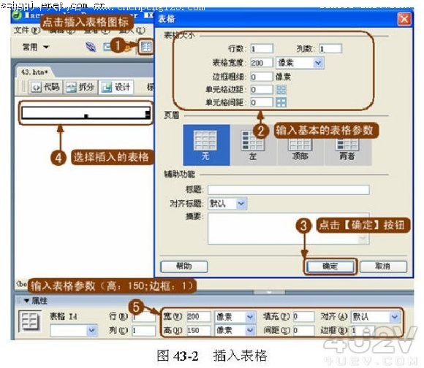Image resolution: width=424 pixels, height=368 pixels.
Task: Click the 列数 input field
Action: tap(330, 49)
